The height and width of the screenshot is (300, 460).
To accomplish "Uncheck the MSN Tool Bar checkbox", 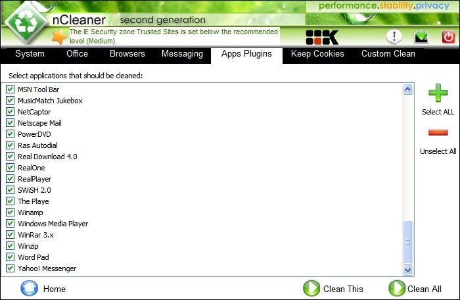I will (x=11, y=89).
